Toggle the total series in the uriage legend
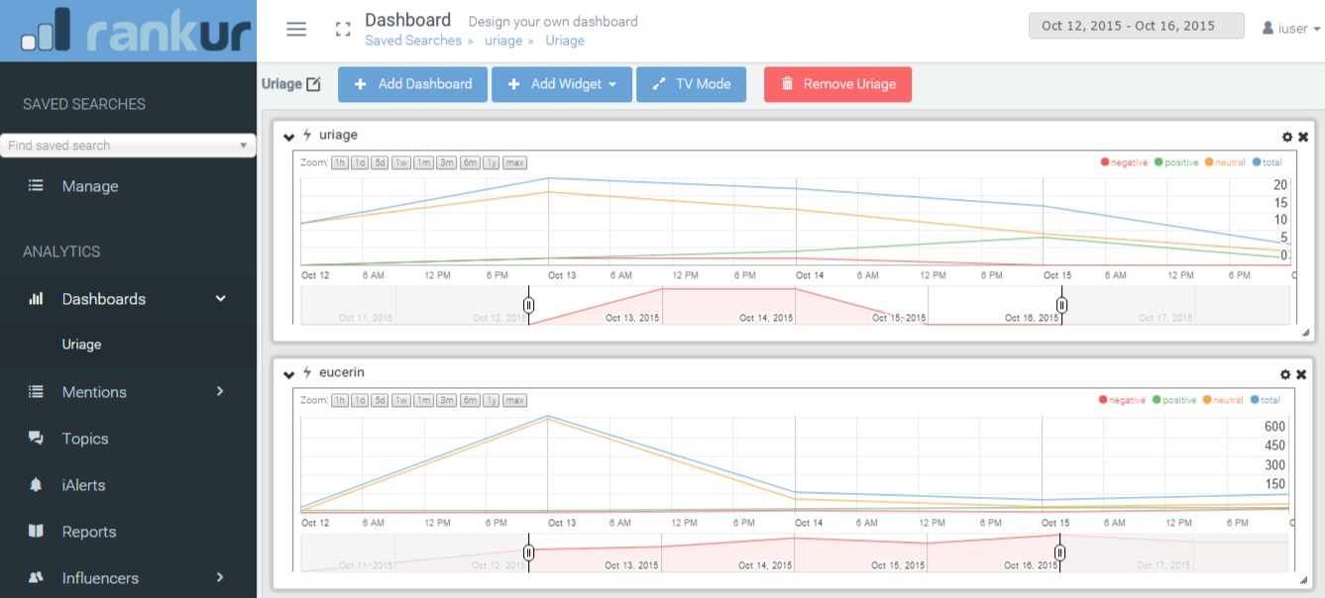The width and height of the screenshot is (1325, 598). [x=1268, y=162]
